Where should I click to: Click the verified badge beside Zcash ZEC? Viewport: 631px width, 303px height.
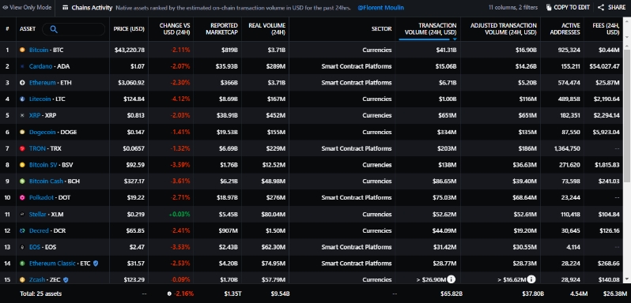point(66,279)
